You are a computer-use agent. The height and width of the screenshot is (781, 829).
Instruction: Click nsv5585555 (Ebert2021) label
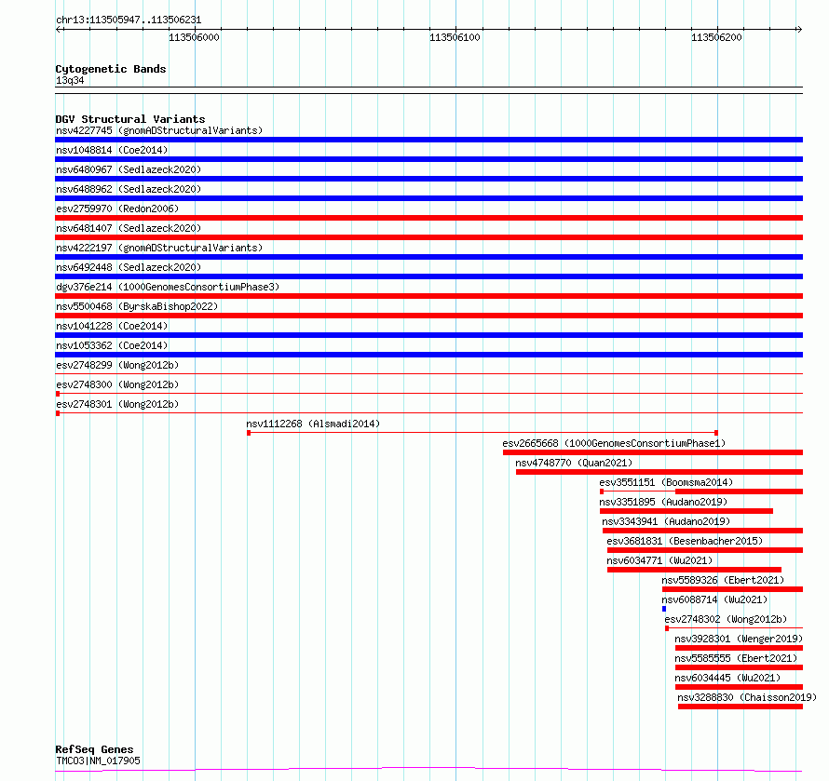736,658
